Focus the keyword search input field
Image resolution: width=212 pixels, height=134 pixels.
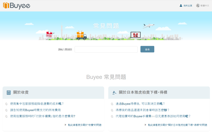click(x=106, y=50)
